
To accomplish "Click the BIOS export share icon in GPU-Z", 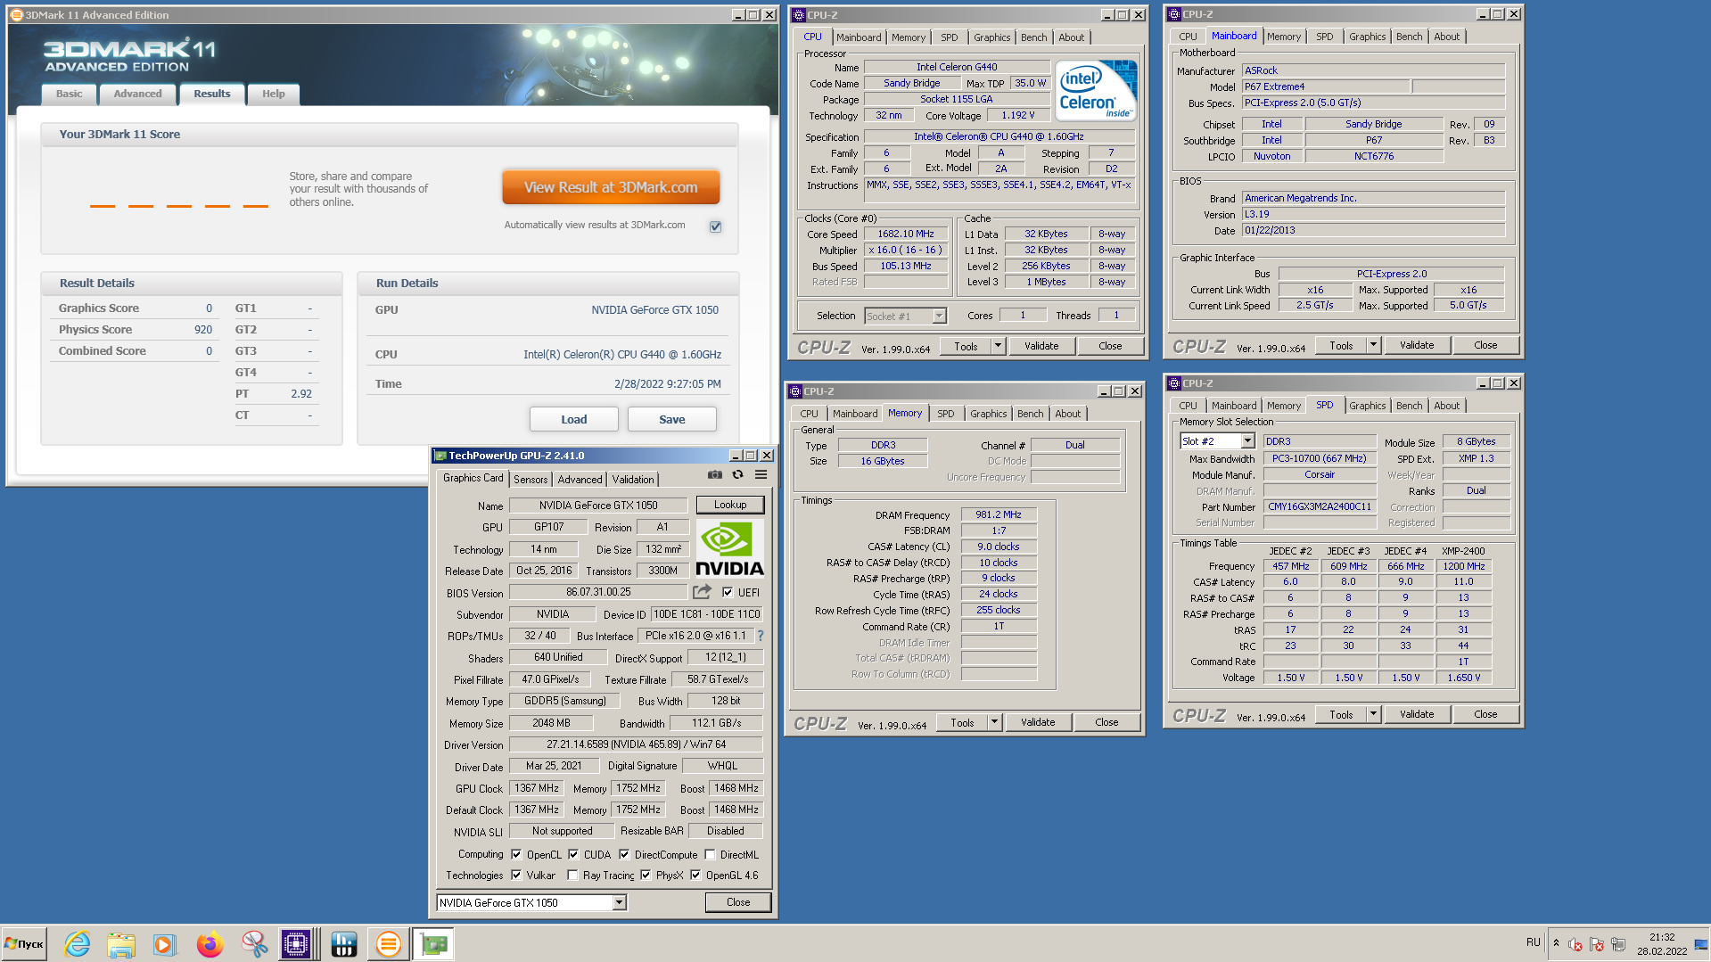I will (702, 591).
